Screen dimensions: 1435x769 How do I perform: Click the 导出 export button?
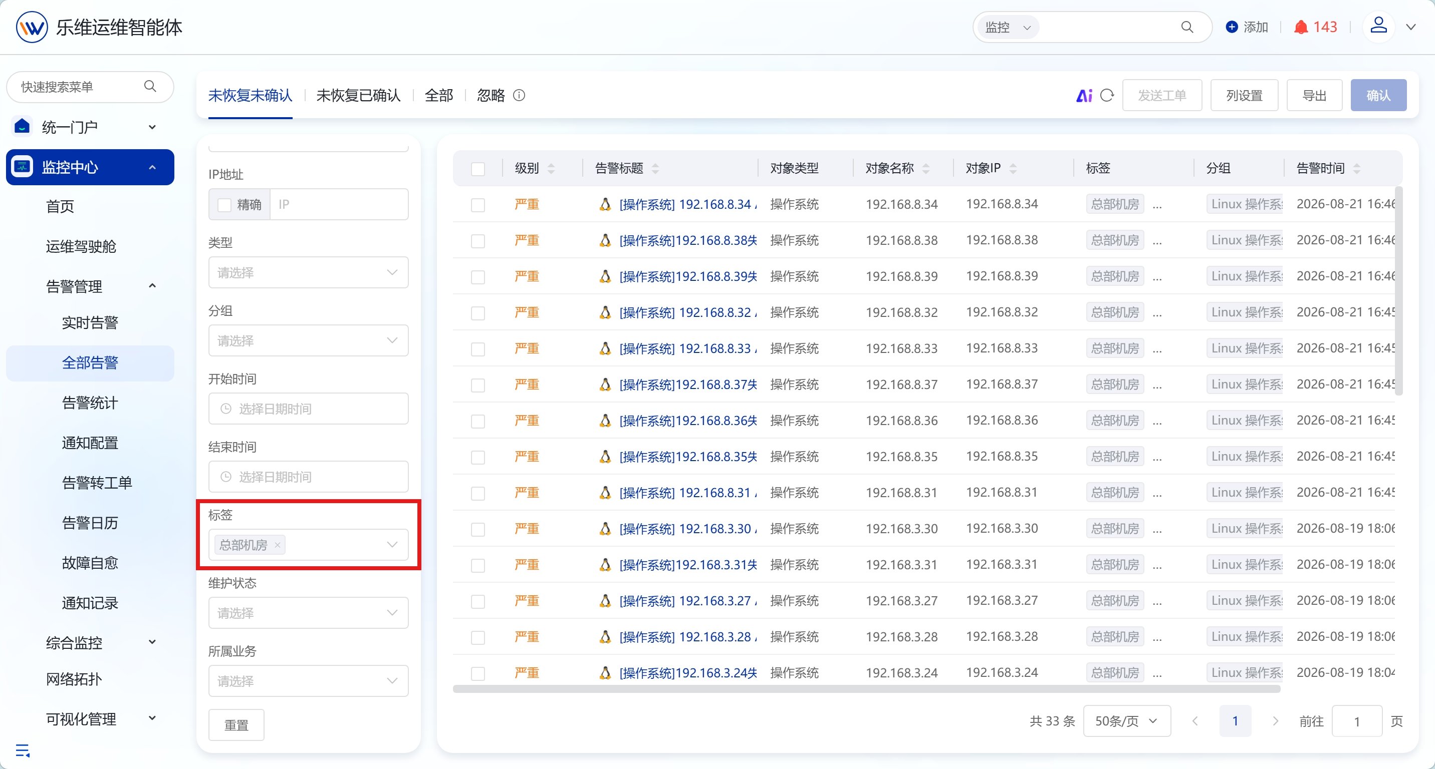1314,95
